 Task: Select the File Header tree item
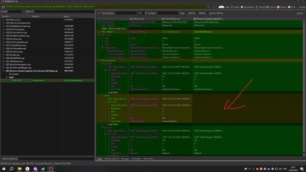tap(14, 74)
